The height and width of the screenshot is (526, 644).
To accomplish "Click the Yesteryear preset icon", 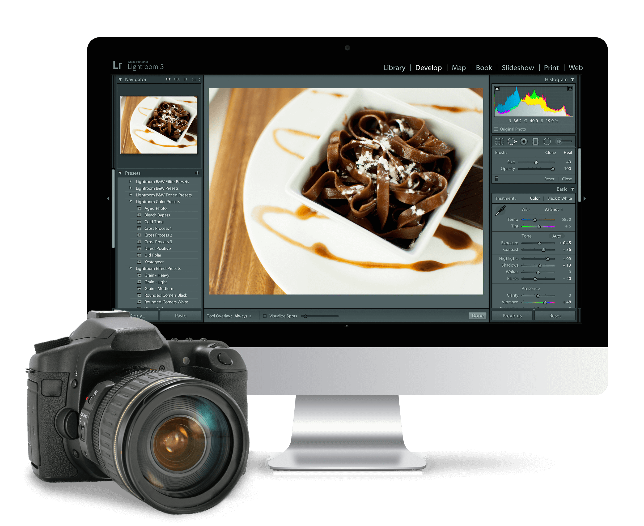I will (139, 262).
